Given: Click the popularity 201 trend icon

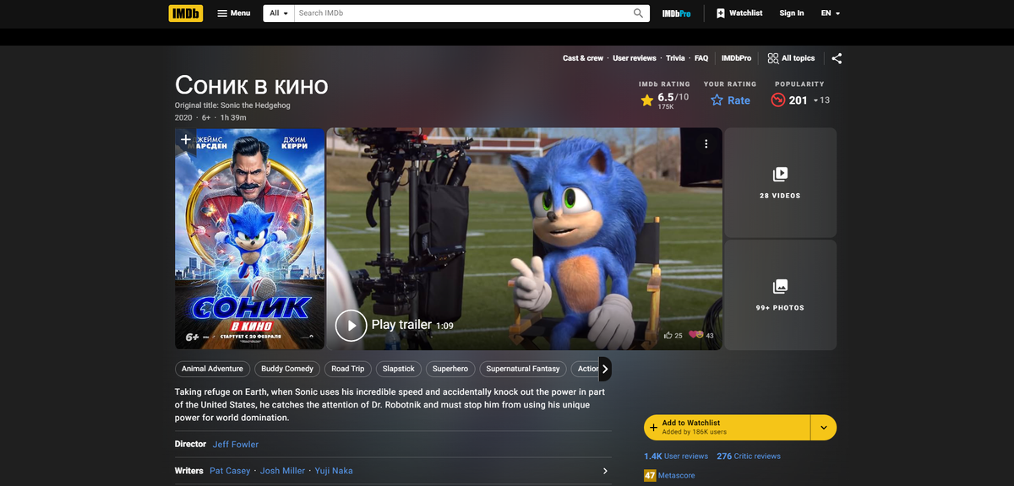Looking at the screenshot, I should (x=778, y=100).
